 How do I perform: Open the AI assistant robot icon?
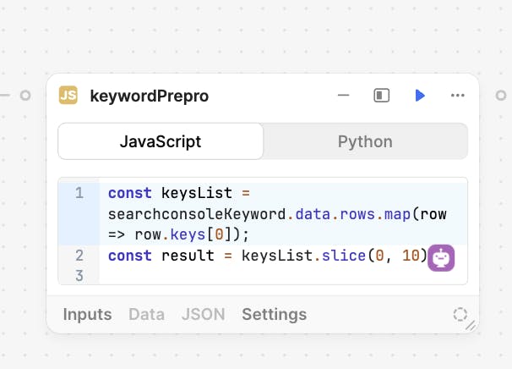(x=441, y=257)
